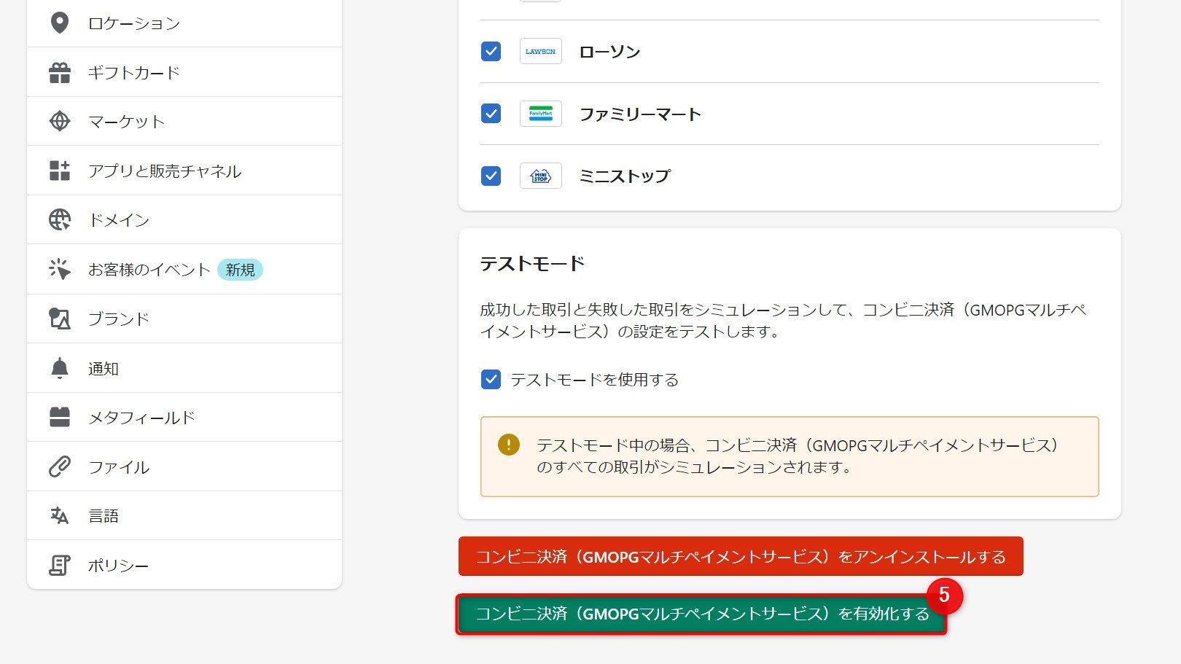Select the 言語 translation icon

tap(60, 515)
